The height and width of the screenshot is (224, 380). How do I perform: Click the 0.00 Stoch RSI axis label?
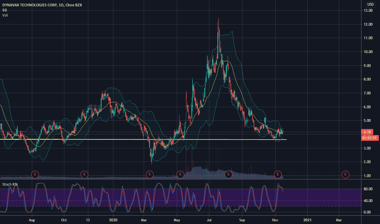pos(368,212)
